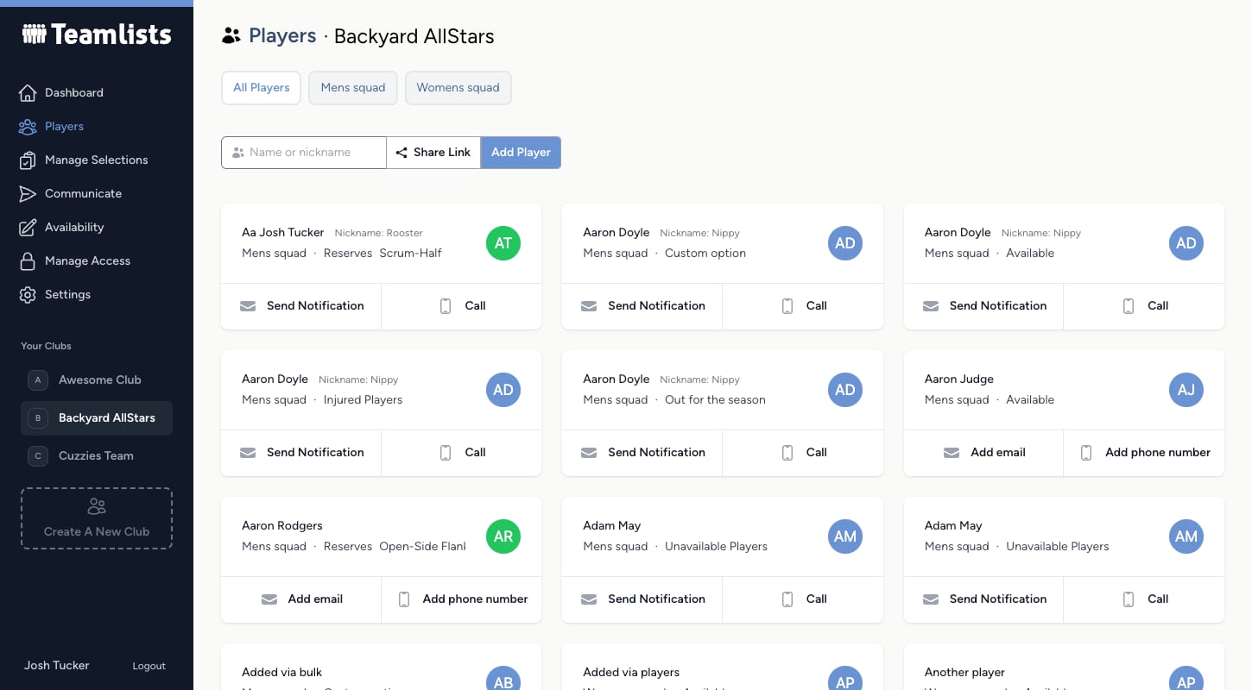1252x690 pixels.
Task: Click the Share Link button
Action: click(x=433, y=152)
